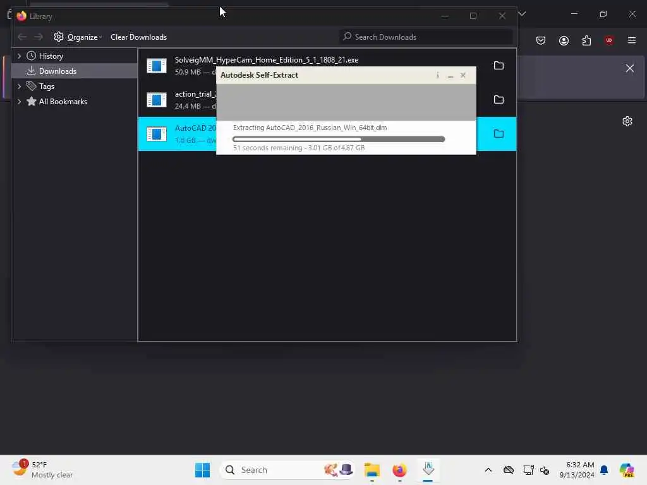Image resolution: width=647 pixels, height=485 pixels.
Task: Open weather widget showing 52°F
Action: coord(42,470)
